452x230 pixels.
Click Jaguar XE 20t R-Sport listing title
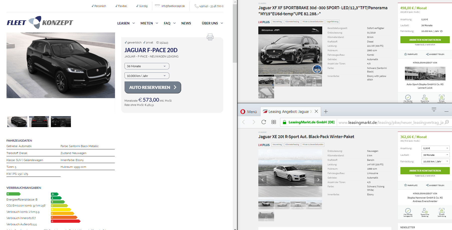pos(306,137)
